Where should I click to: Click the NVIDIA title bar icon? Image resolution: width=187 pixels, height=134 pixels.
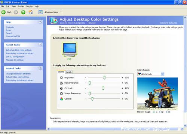click(1, 2)
